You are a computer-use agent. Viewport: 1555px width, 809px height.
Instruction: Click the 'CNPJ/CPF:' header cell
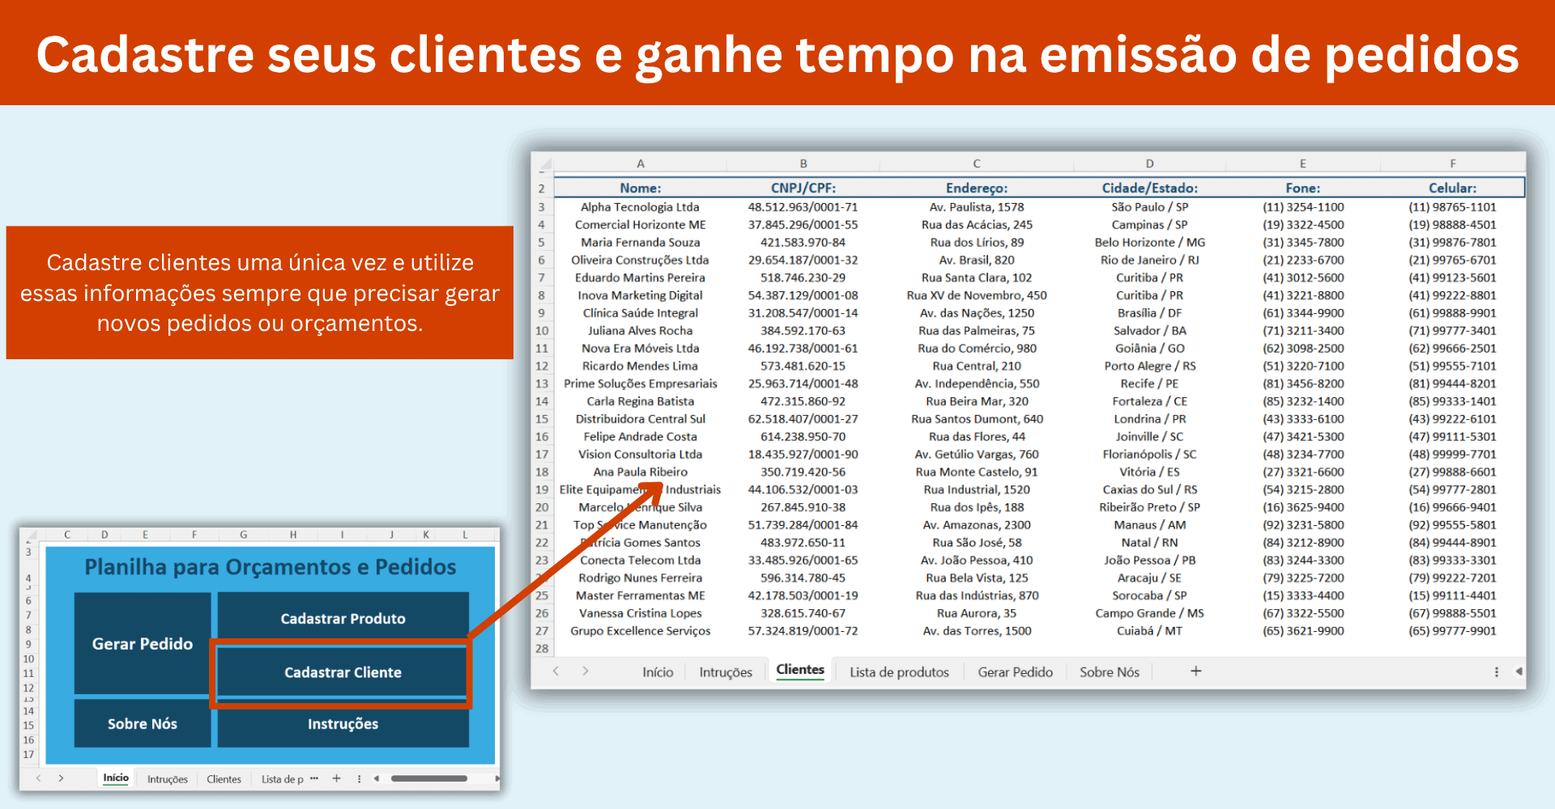coord(803,188)
